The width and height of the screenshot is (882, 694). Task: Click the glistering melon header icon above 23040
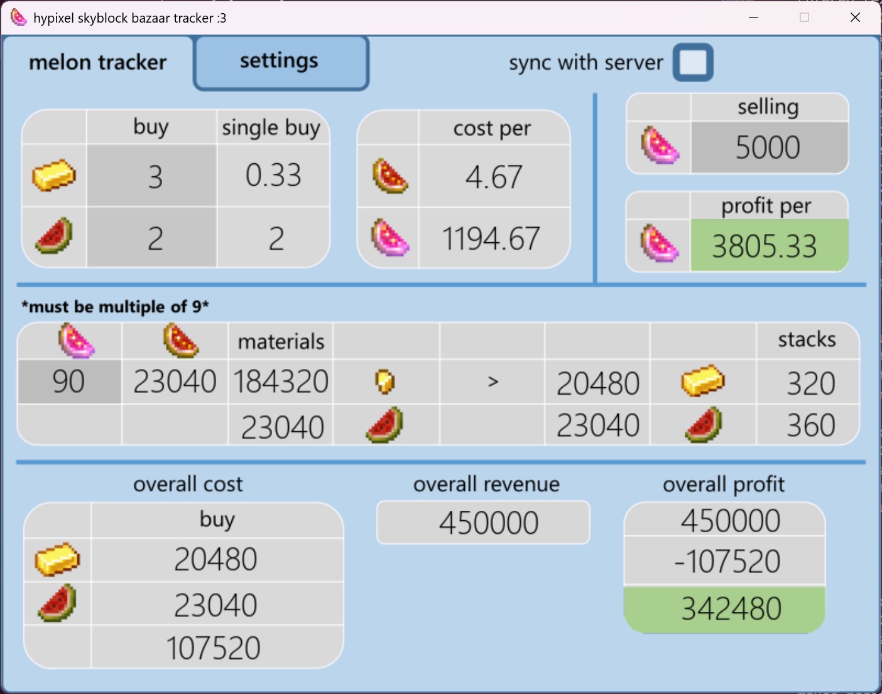(182, 340)
